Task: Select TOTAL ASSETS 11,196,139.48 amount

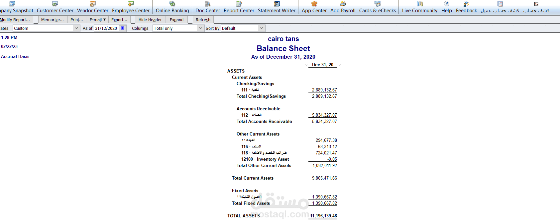Action: click(323, 216)
